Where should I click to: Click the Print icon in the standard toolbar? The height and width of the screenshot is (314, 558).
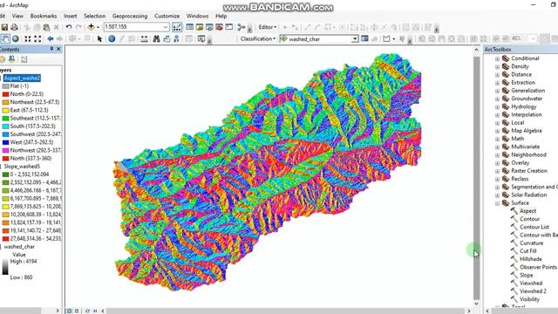pos(14,27)
